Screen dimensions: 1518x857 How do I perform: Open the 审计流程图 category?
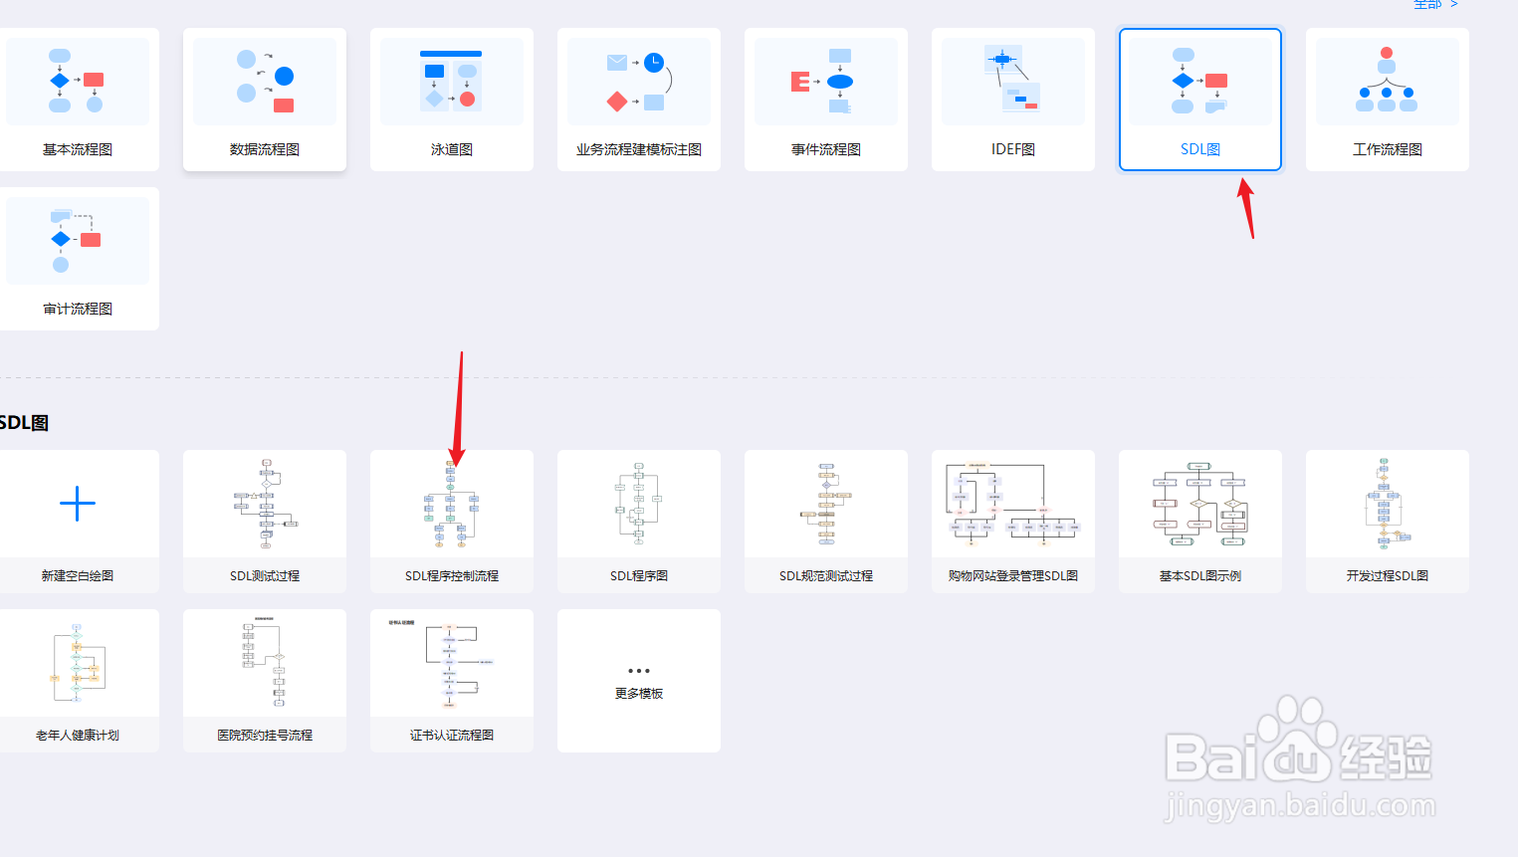pyautogui.click(x=79, y=239)
